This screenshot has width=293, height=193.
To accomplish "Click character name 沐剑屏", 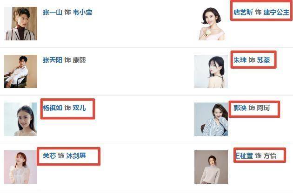I will point(76,156).
